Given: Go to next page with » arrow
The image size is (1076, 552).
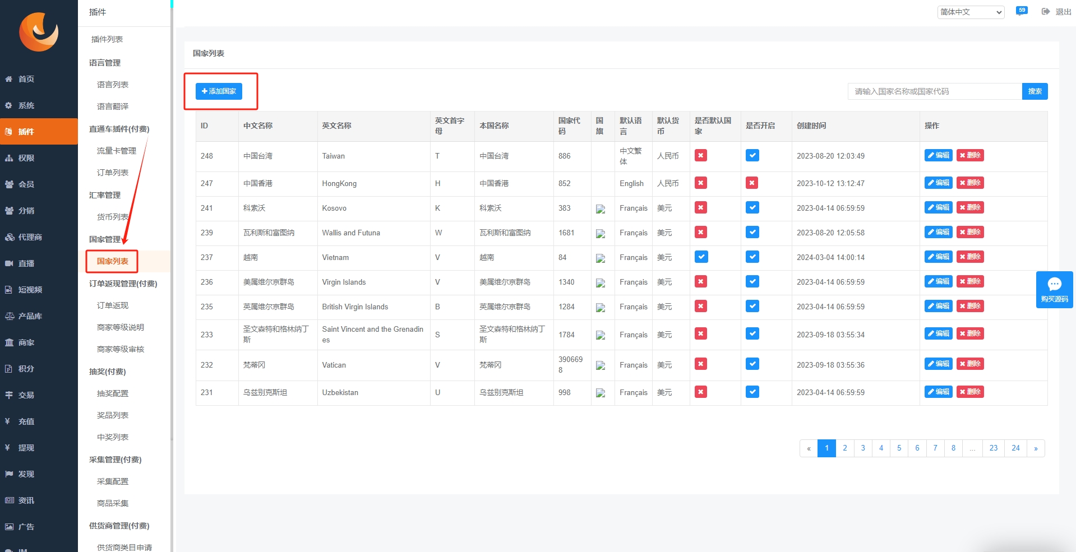Looking at the screenshot, I should pyautogui.click(x=1036, y=448).
